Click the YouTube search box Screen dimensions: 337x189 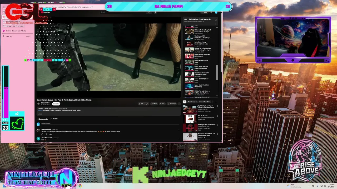click(123, 12)
